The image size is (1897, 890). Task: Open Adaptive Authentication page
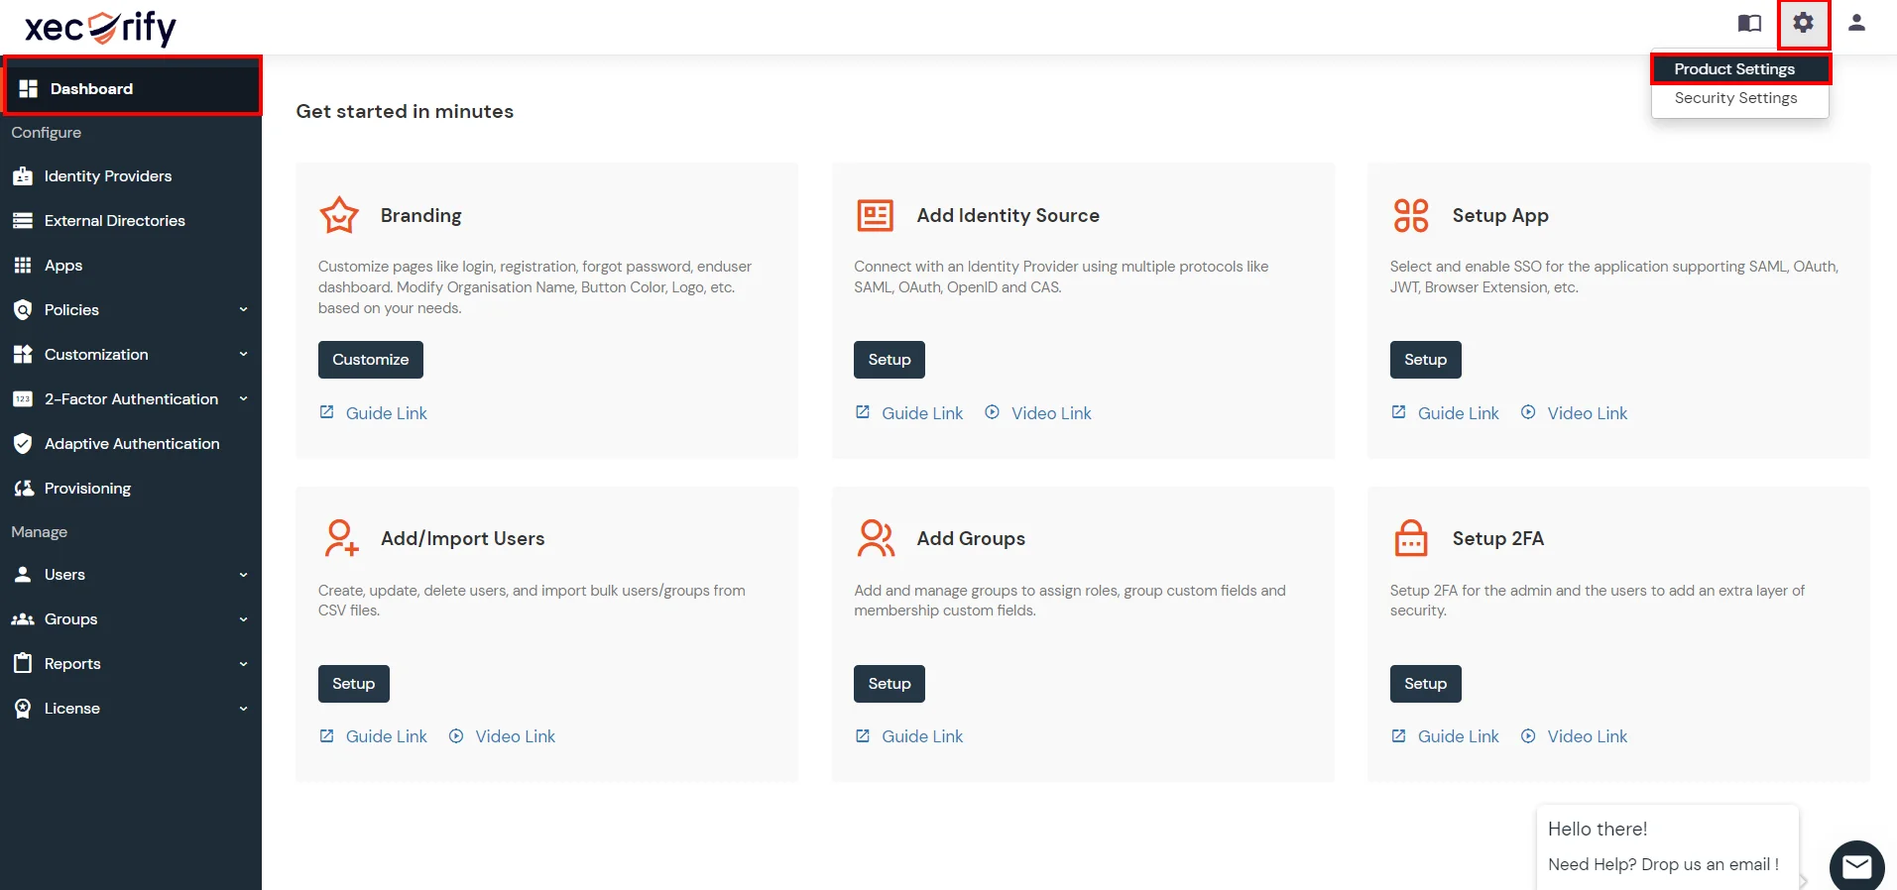tap(131, 444)
